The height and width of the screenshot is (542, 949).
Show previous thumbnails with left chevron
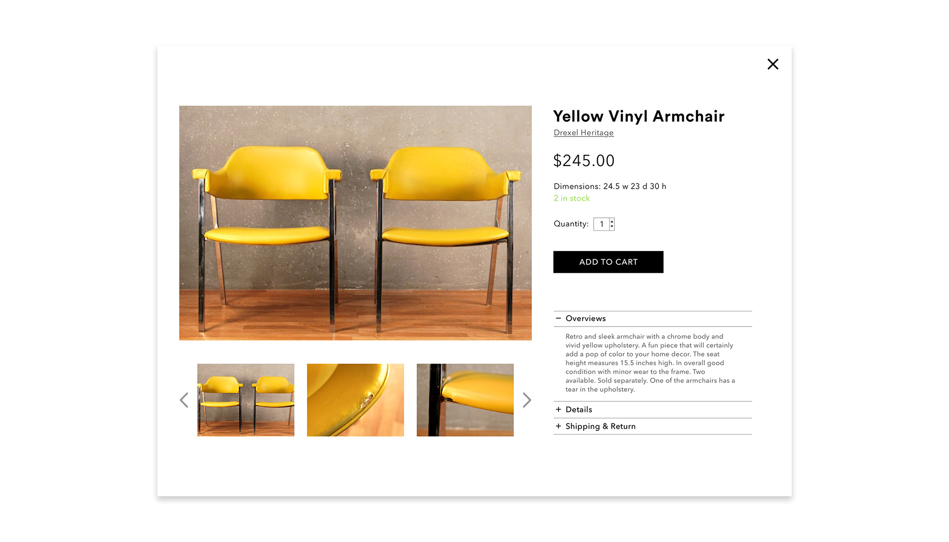tap(184, 400)
